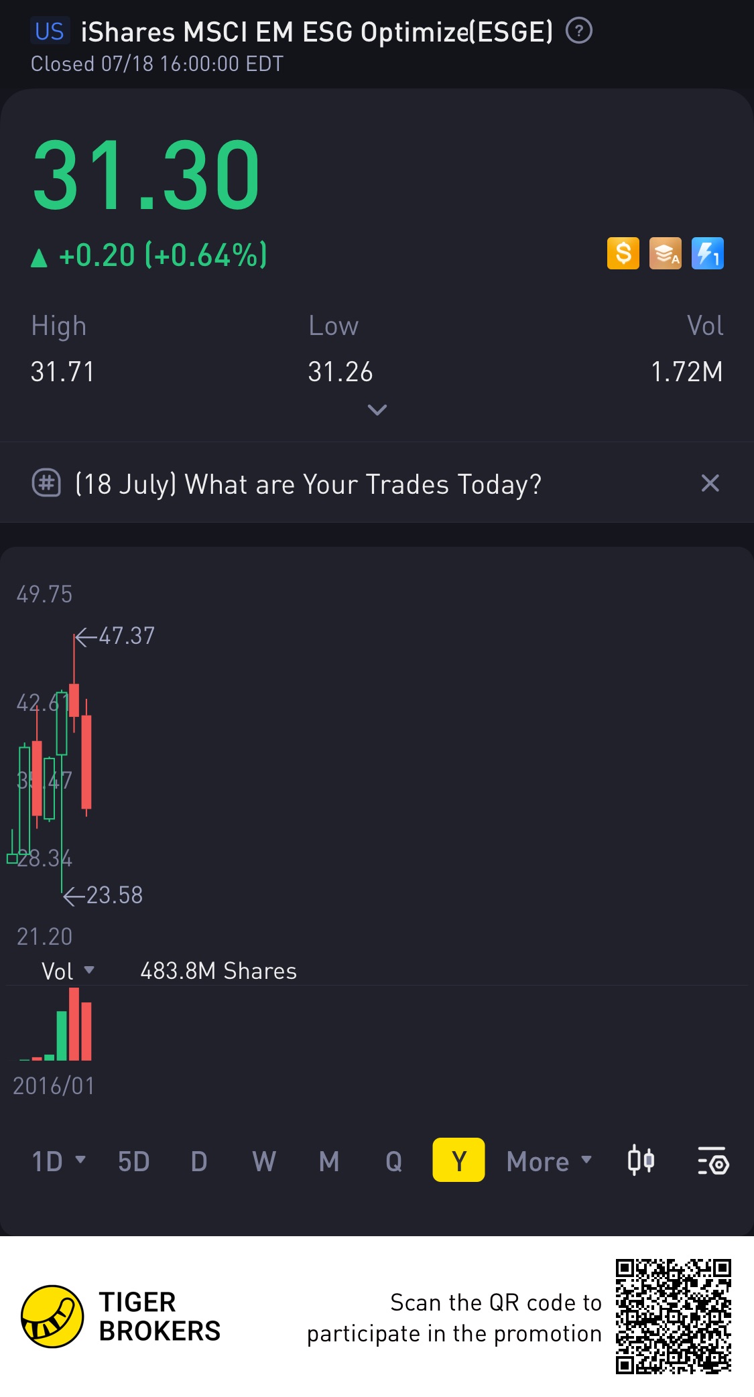The width and height of the screenshot is (754, 1397).
Task: Tap the hashtag topic icon
Action: [x=46, y=483]
